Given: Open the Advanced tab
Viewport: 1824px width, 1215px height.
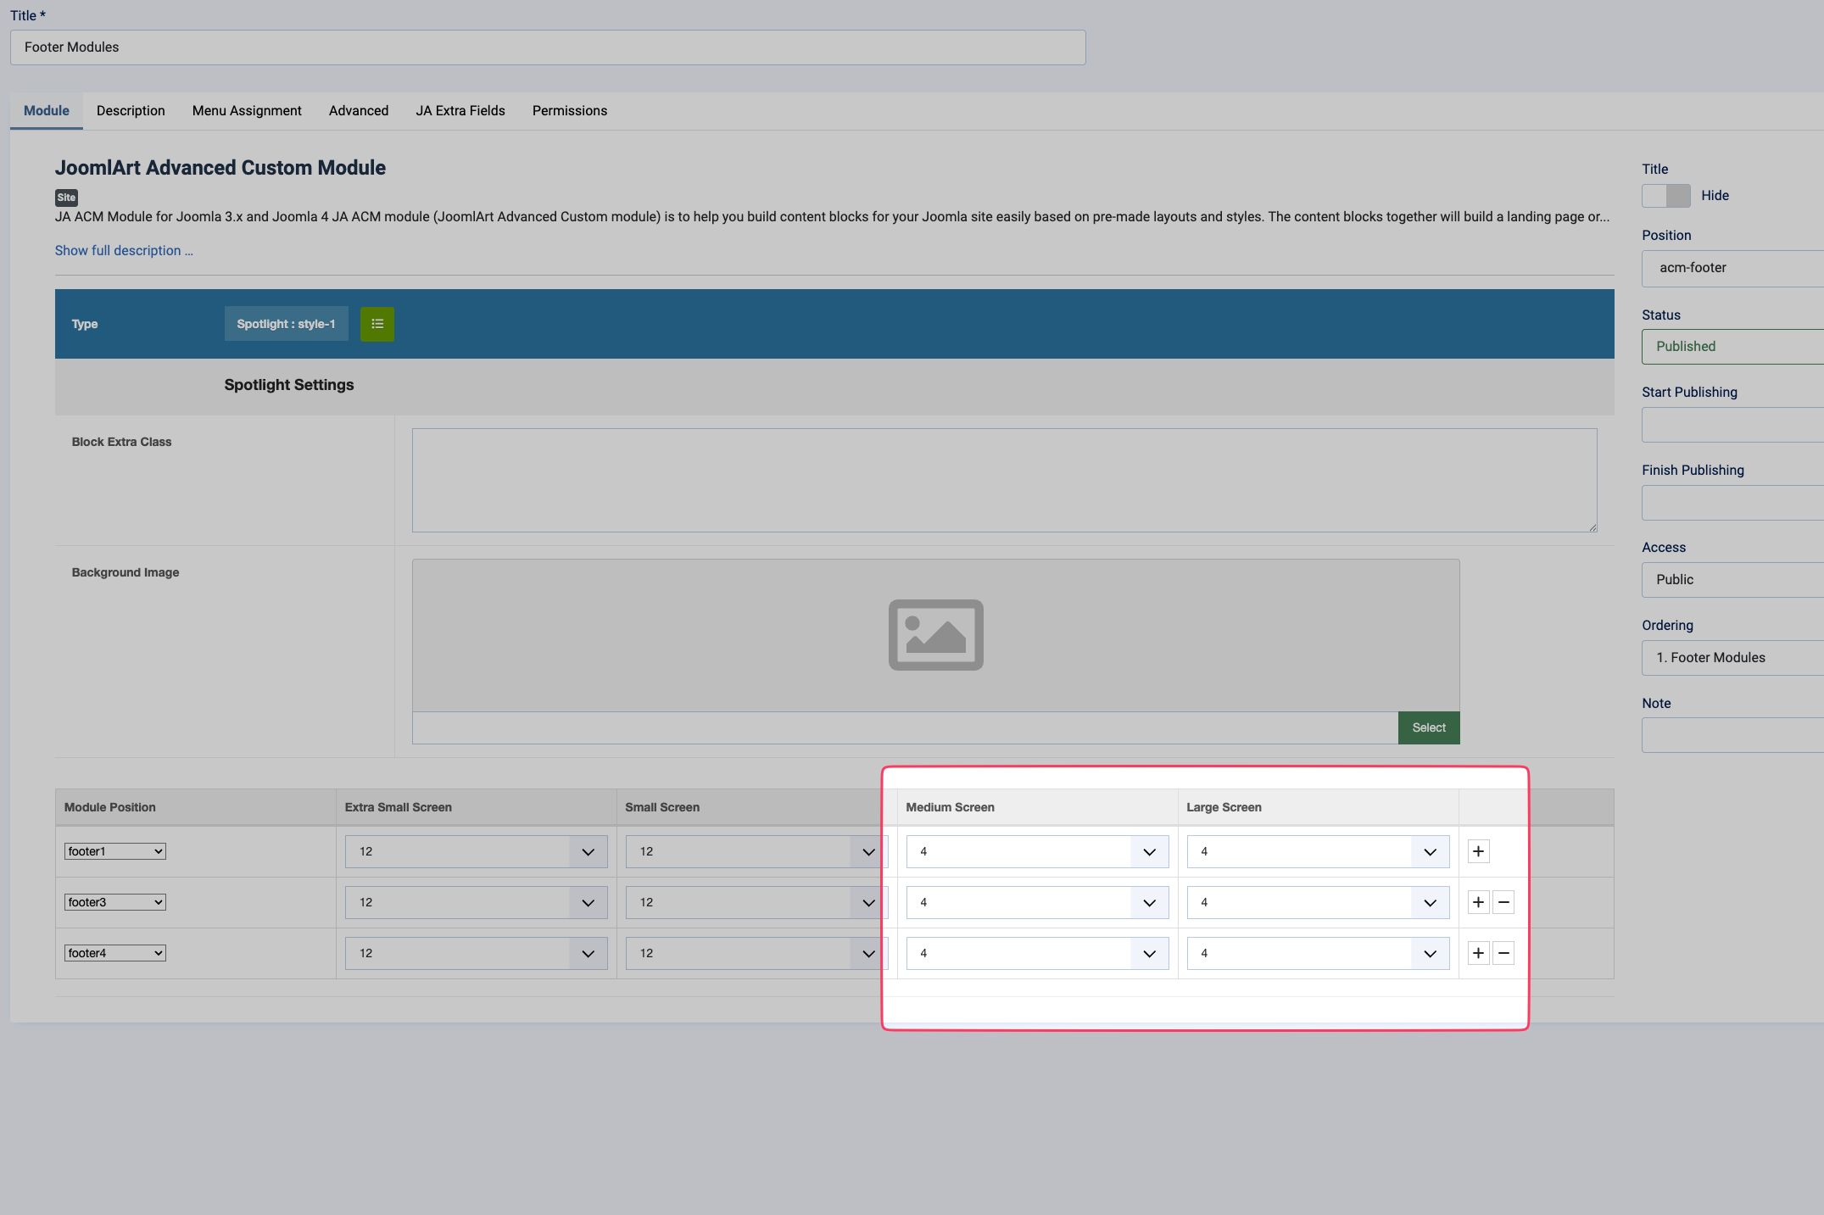Looking at the screenshot, I should (359, 111).
